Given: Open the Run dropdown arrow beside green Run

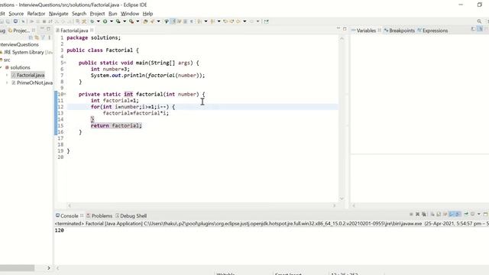Looking at the screenshot, I should pyautogui.click(x=112, y=21).
